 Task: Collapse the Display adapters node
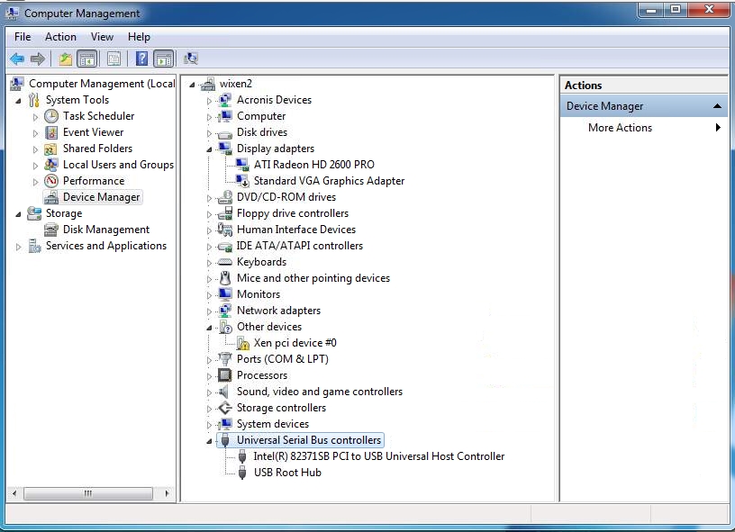pyautogui.click(x=210, y=149)
